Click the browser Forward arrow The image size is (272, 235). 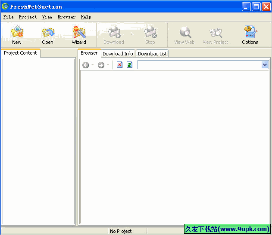[x=101, y=65]
